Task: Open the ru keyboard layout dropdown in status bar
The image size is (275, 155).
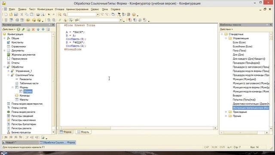Action: [229, 147]
